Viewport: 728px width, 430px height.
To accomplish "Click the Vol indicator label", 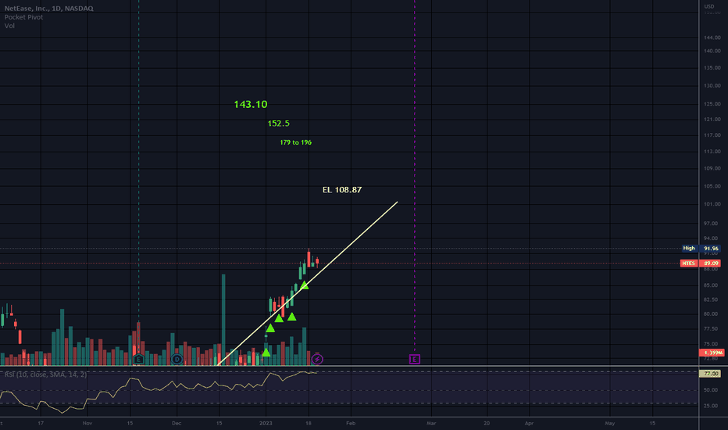I will pyautogui.click(x=9, y=26).
